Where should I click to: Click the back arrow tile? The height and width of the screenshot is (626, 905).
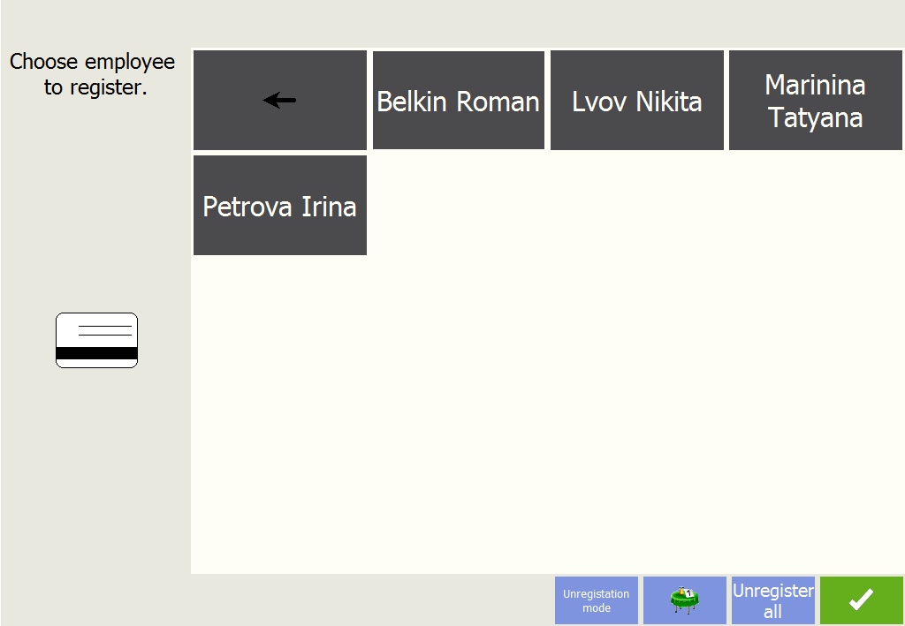pyautogui.click(x=280, y=101)
